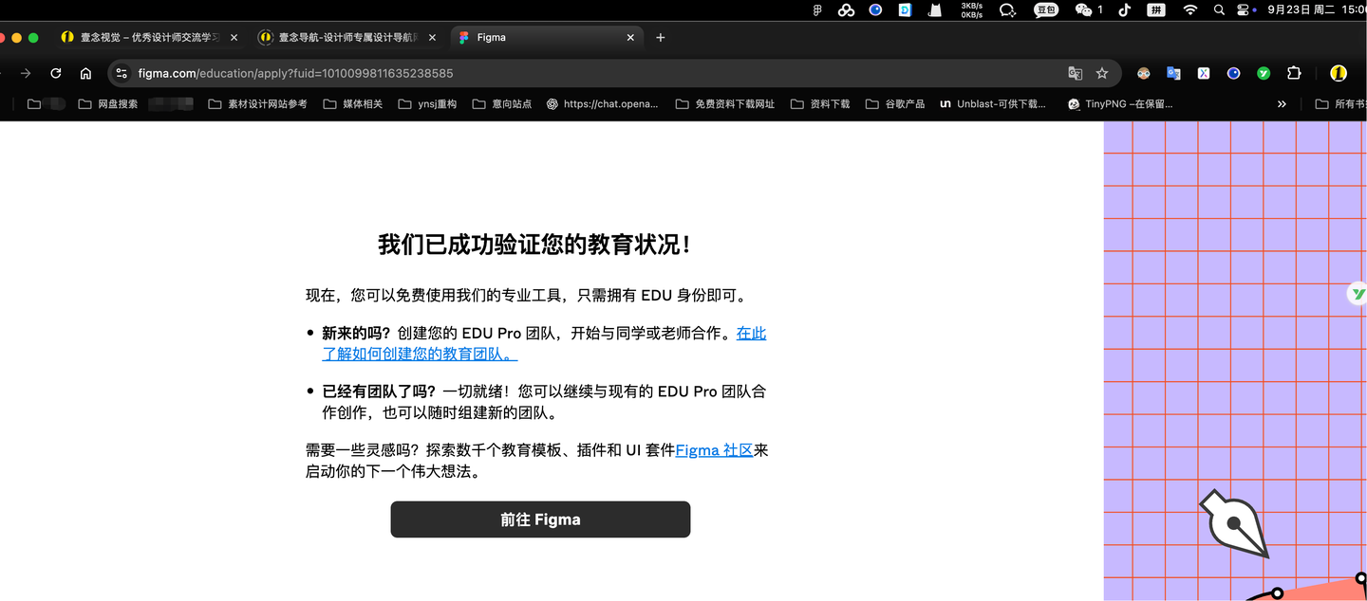Click the Figma icon in macOS menu bar
The image size is (1367, 601).
click(x=818, y=9)
